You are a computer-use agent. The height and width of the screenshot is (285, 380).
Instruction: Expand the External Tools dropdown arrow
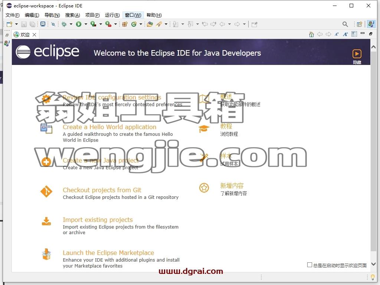(116, 24)
